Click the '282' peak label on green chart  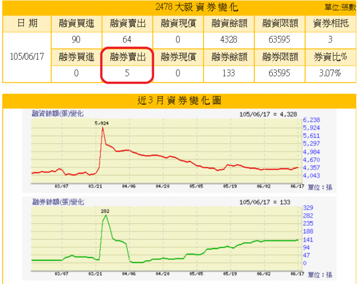(x=105, y=211)
